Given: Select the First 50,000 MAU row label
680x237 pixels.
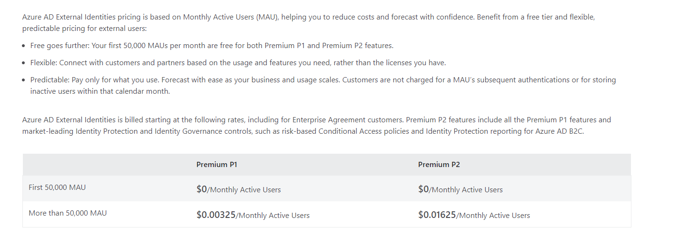Looking at the screenshot, I should [57, 188].
